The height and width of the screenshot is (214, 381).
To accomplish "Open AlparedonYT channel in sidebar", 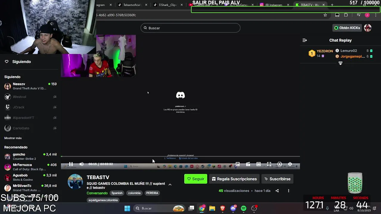I will pos(30,118).
